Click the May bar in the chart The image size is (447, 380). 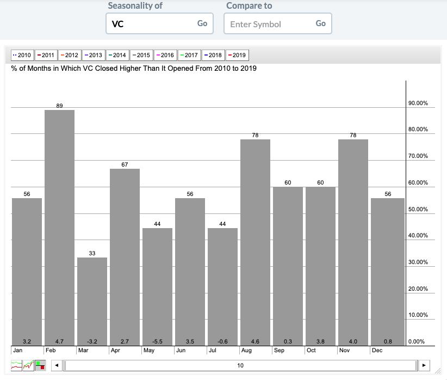point(157,287)
